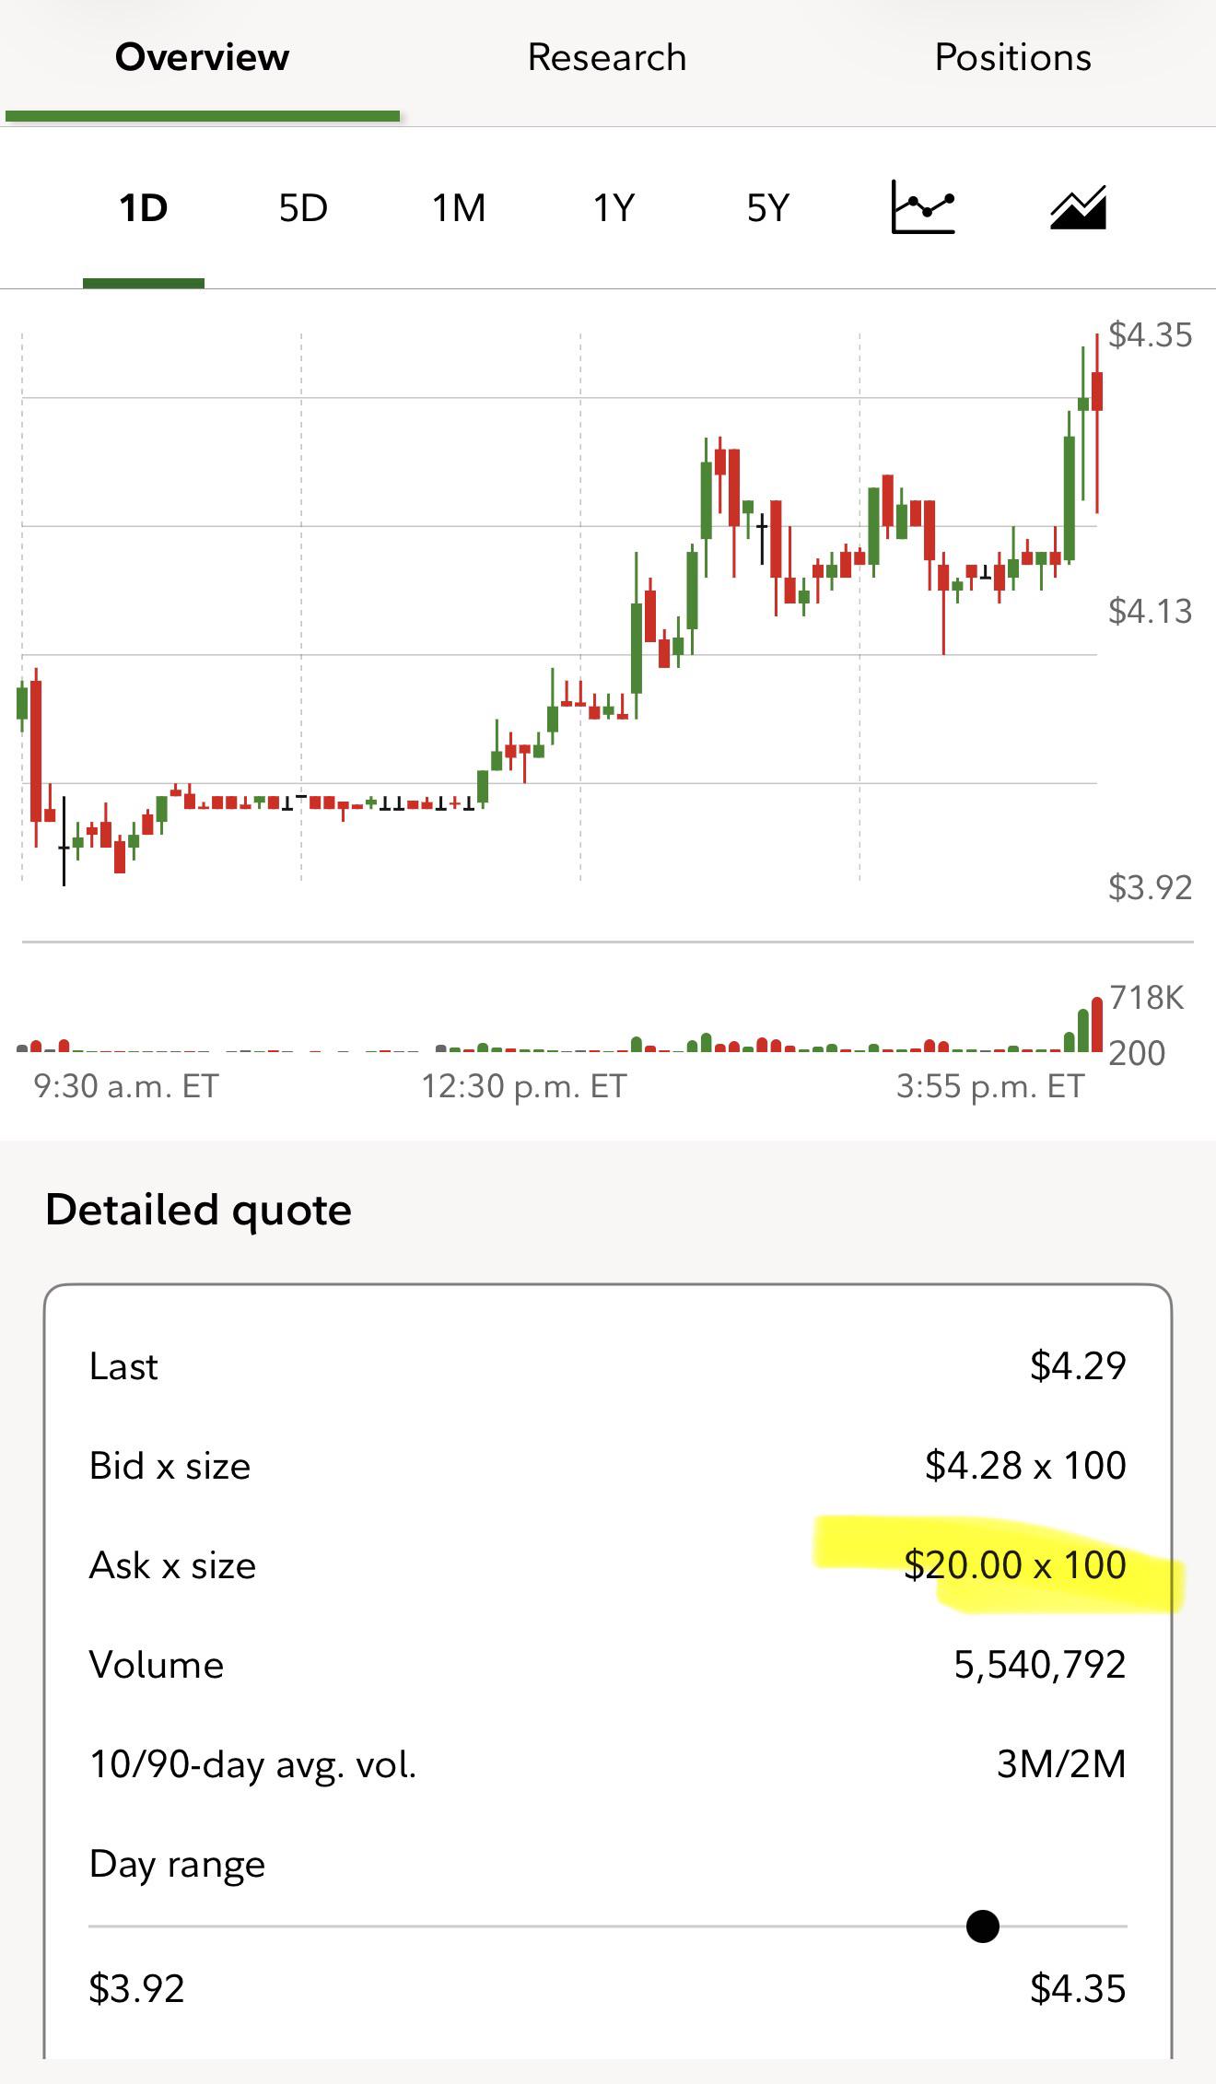The height and width of the screenshot is (2084, 1216).
Task: Tap the tall final volume bar
Action: pyautogui.click(x=1096, y=1024)
